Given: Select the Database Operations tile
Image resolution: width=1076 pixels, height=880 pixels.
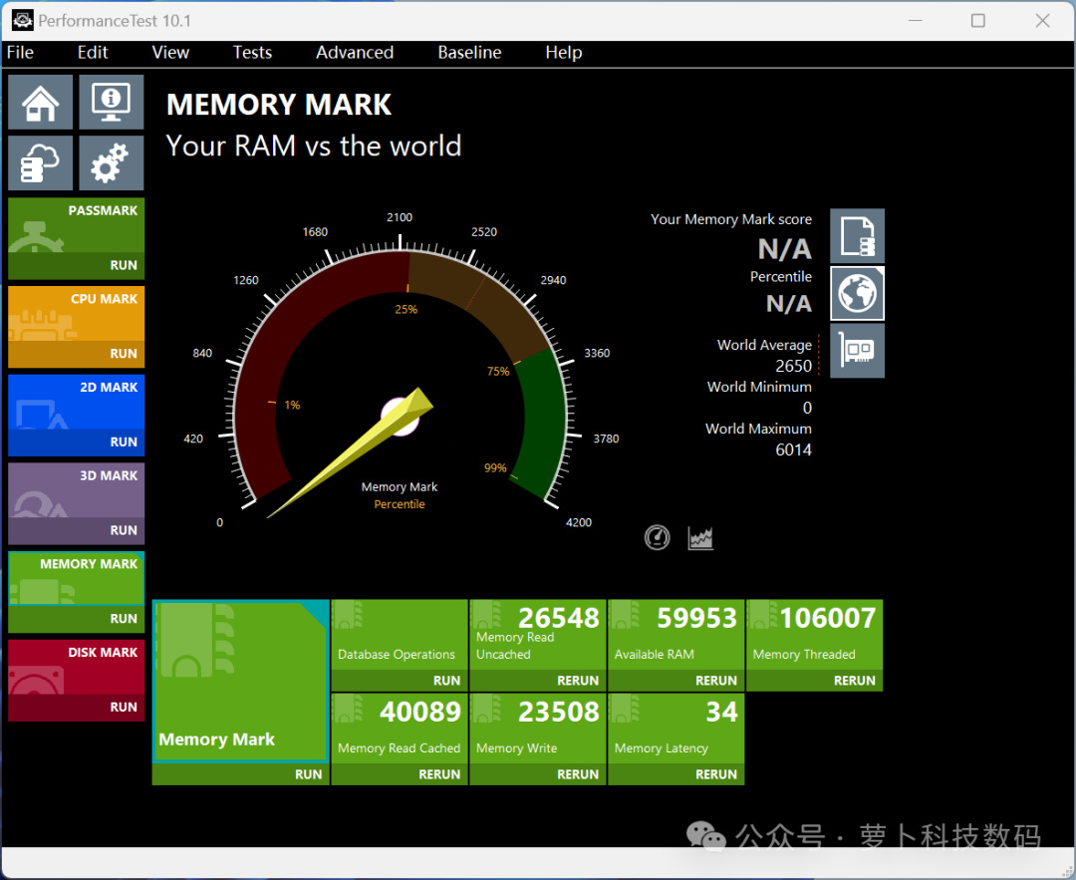Looking at the screenshot, I should [x=400, y=635].
